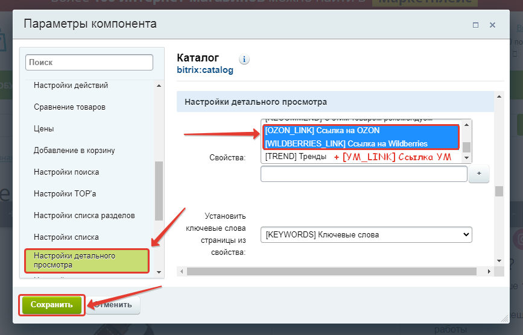The image size is (523, 335).
Task: Open the Цены section
Action: tap(43, 128)
